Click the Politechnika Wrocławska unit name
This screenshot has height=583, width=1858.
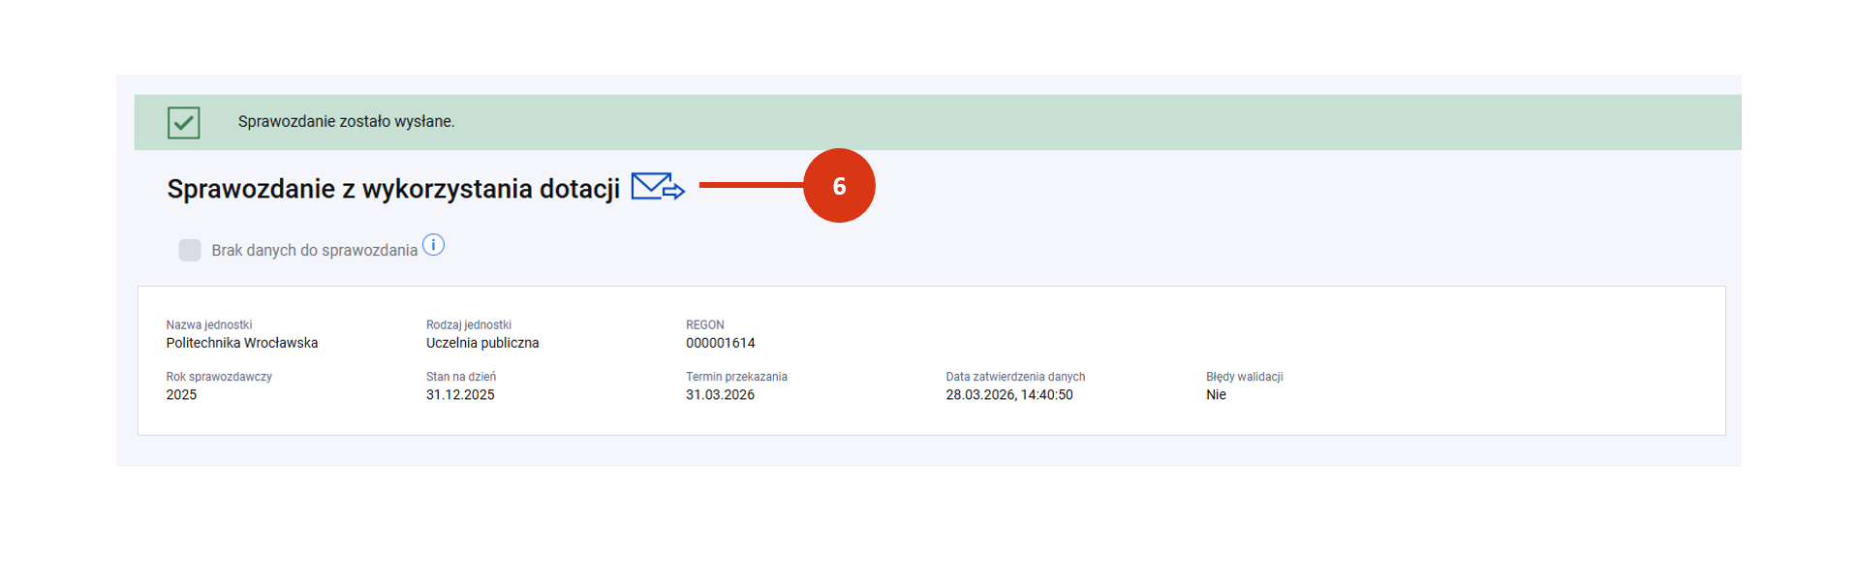point(241,343)
